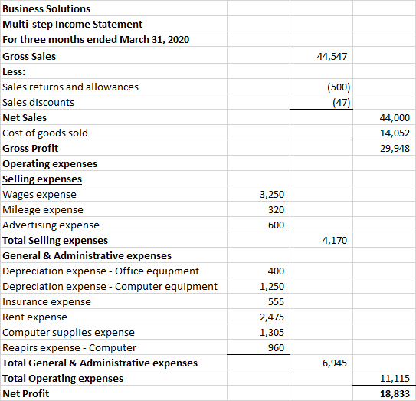
Task: Click the 44,000 net sales value
Action: 395,117
